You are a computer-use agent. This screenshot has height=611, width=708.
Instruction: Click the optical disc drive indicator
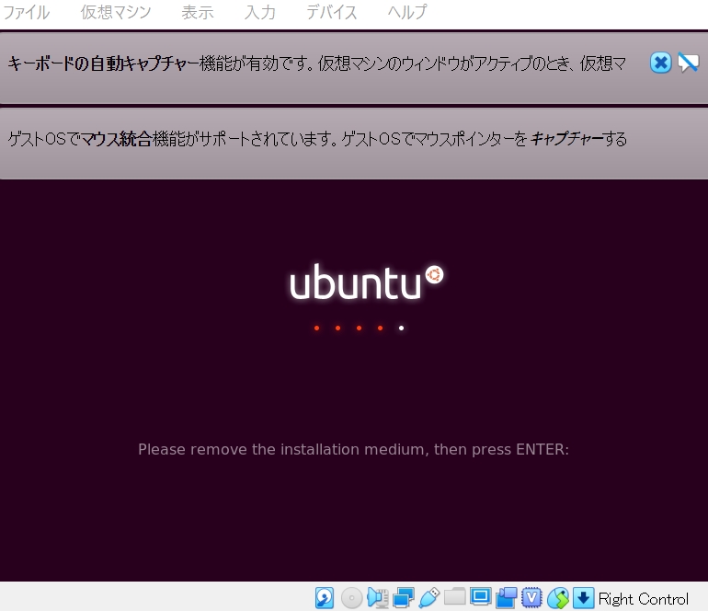(x=351, y=598)
